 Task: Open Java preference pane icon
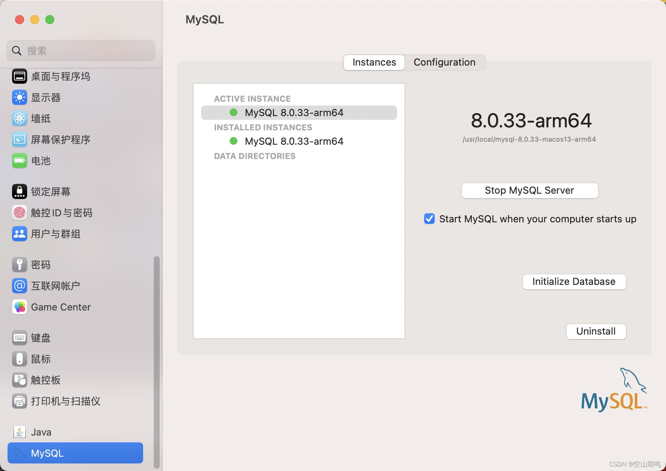coord(20,432)
